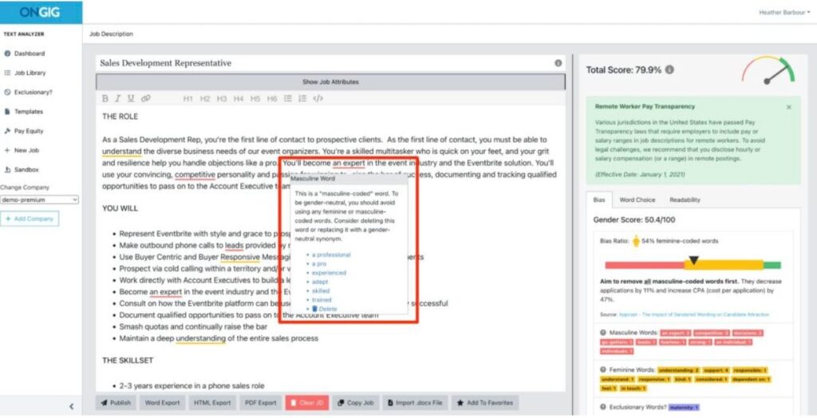This screenshot has height=418, width=817.
Task: Open the demo-premium company dropdown
Action: pos(40,199)
